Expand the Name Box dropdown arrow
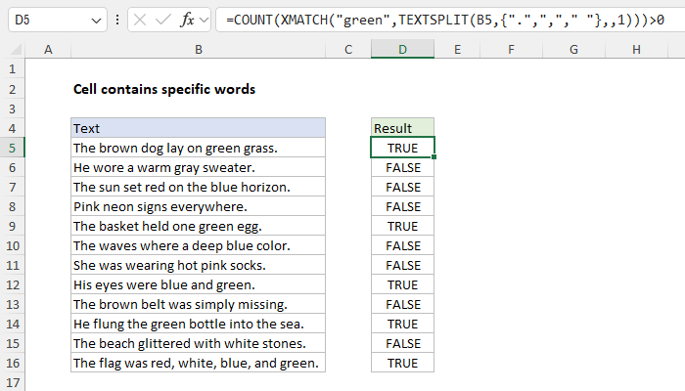 click(x=96, y=21)
